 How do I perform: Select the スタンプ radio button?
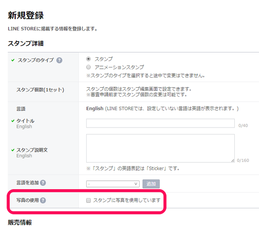89,59
